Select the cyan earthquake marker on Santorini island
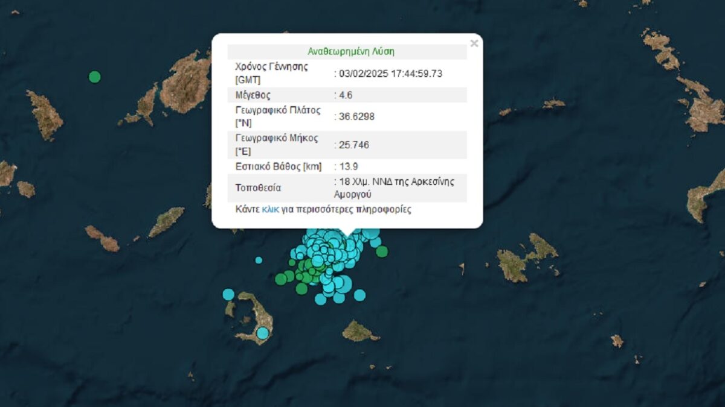Screen dimensions: 725x407 point(262,332)
